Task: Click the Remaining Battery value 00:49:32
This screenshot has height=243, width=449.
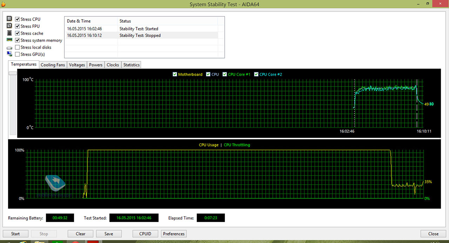Action: (60, 218)
